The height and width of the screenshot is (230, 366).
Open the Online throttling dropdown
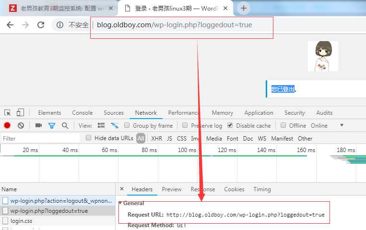[x=342, y=126]
